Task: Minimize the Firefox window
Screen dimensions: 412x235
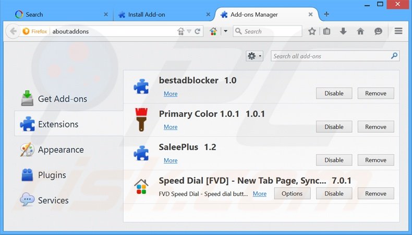Action: coord(367,4)
